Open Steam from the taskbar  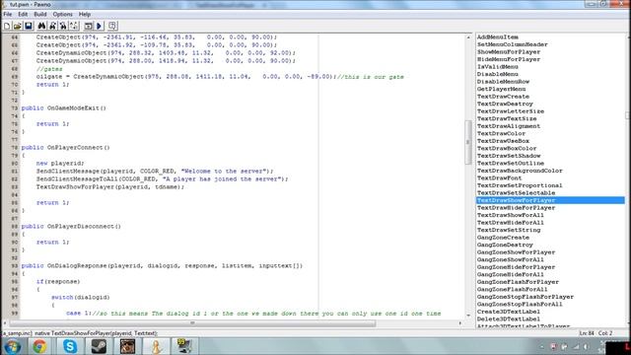coord(99,346)
